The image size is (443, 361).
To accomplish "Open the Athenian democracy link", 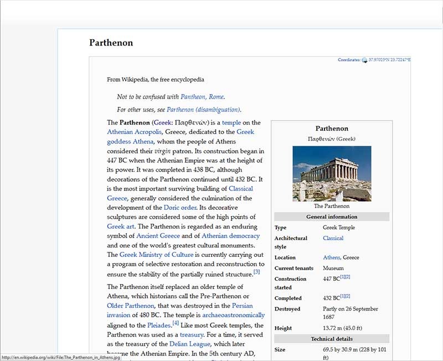I will coord(230,235).
